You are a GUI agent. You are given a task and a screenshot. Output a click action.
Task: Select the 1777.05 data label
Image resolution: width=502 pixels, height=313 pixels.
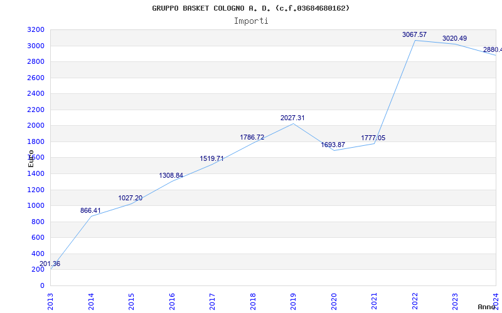(x=373, y=138)
